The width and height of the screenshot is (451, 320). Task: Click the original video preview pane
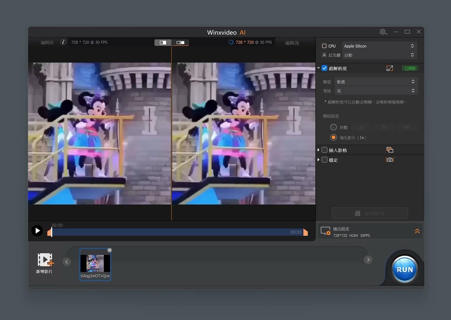(x=100, y=134)
